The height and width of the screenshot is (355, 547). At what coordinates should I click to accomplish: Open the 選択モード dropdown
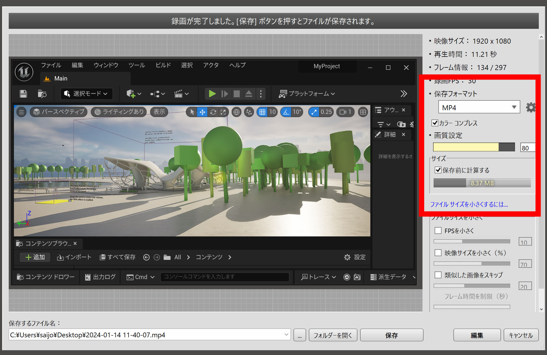(x=87, y=94)
